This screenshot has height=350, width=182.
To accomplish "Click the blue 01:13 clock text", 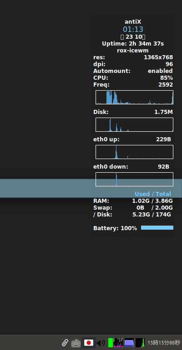I will (x=133, y=29).
